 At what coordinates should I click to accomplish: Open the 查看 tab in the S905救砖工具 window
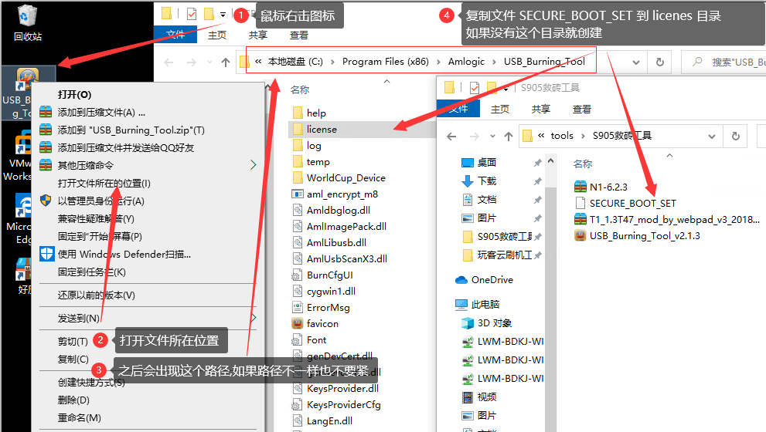(581, 110)
